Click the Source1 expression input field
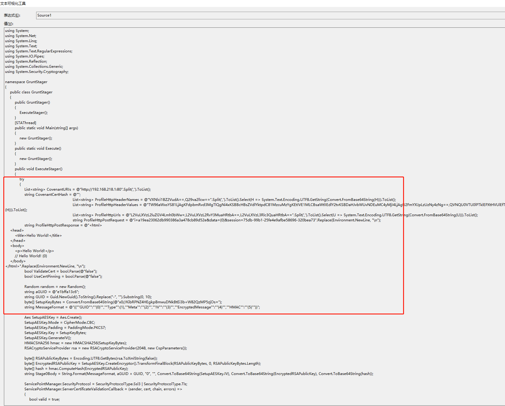 tap(270, 15)
